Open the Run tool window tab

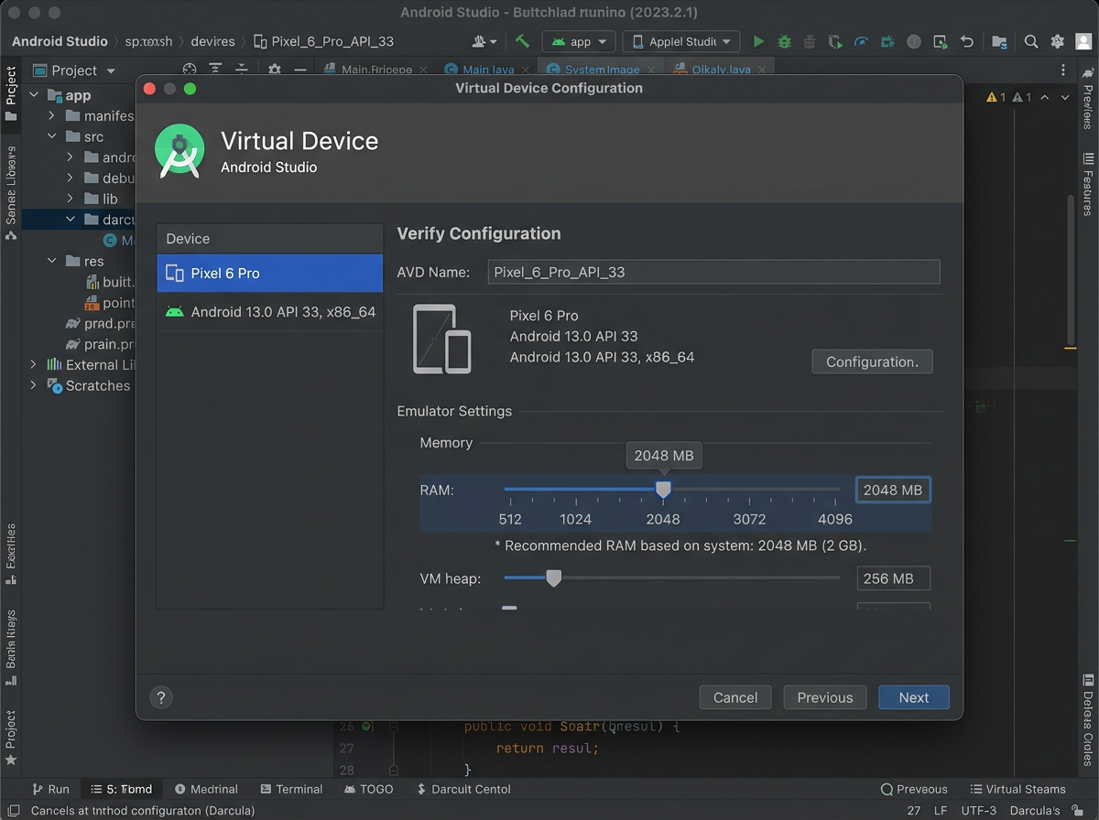coord(50,789)
